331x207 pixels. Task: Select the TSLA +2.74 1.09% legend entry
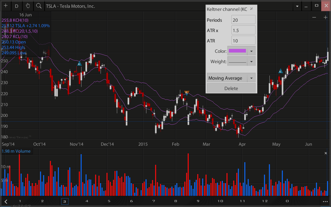26,26
